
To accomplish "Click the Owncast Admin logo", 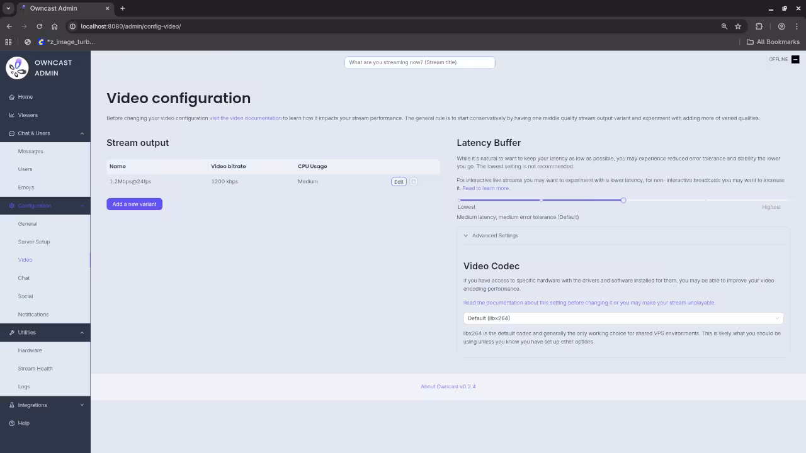I will [x=17, y=67].
